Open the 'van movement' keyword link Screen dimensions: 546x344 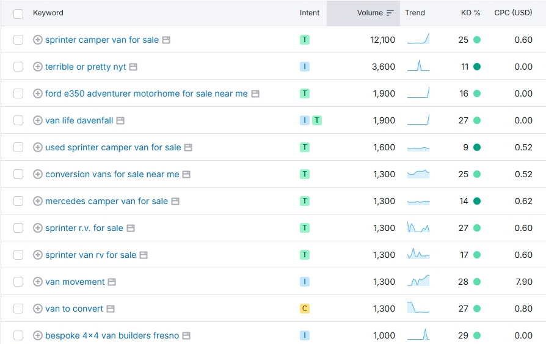pos(75,282)
